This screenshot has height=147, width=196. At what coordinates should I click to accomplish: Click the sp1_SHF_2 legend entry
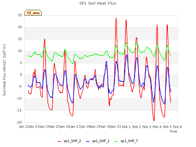coord(69,141)
